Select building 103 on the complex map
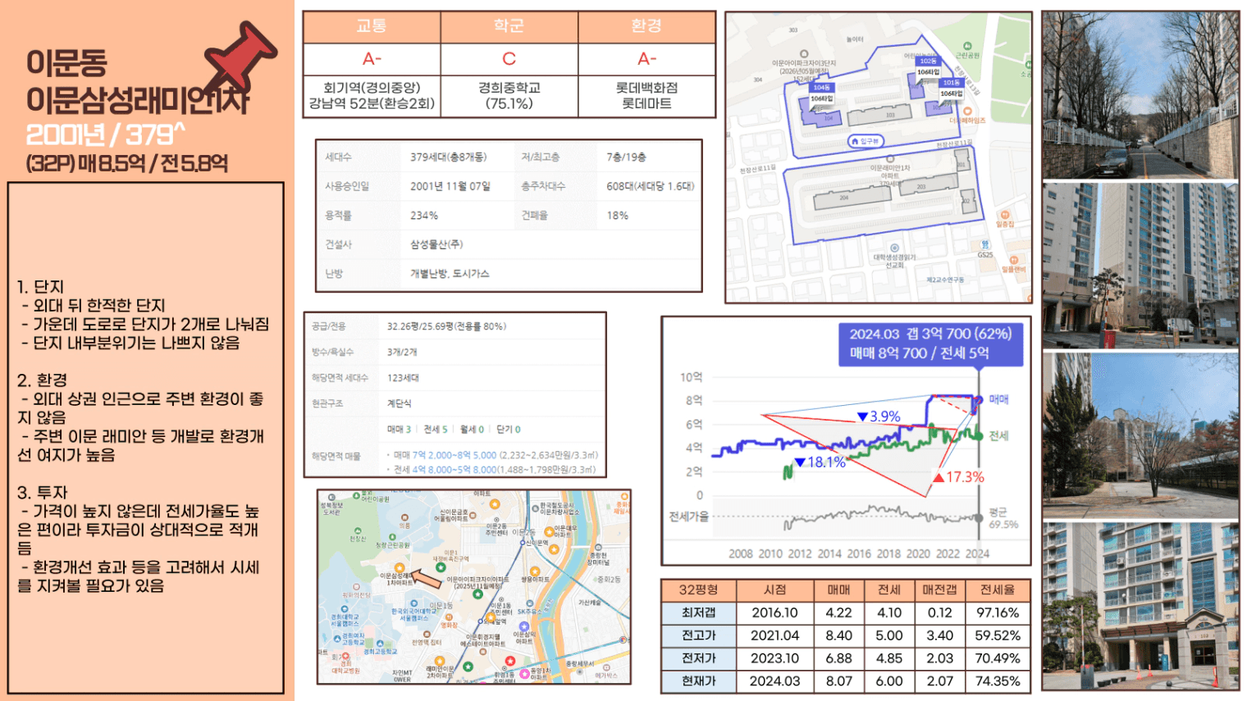 pyautogui.click(x=879, y=115)
